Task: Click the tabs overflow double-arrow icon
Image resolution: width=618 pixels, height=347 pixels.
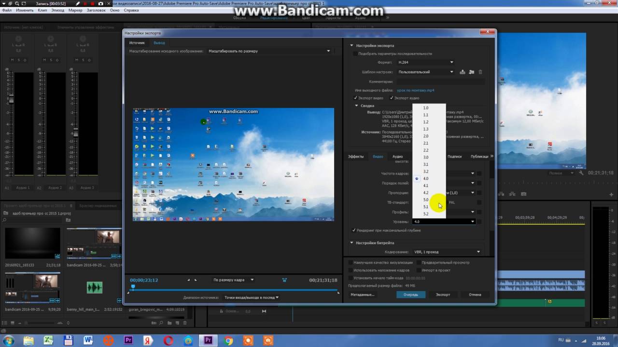Action: (492, 156)
